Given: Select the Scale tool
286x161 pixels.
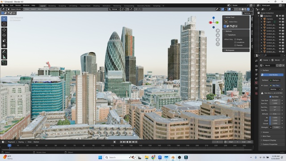Looking at the screenshot, I should click(4, 41).
